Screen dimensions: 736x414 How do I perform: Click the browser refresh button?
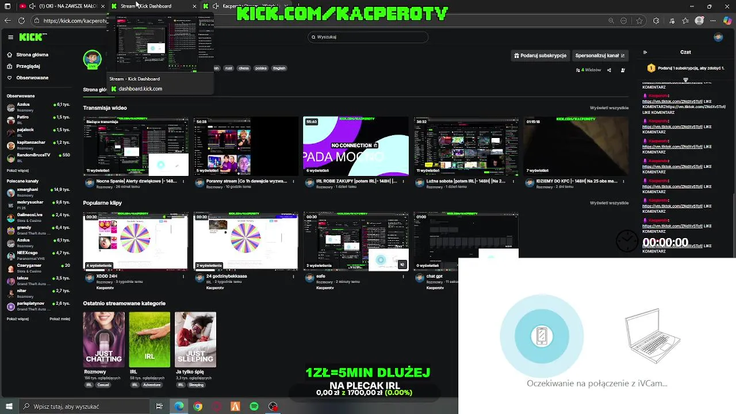tap(21, 21)
